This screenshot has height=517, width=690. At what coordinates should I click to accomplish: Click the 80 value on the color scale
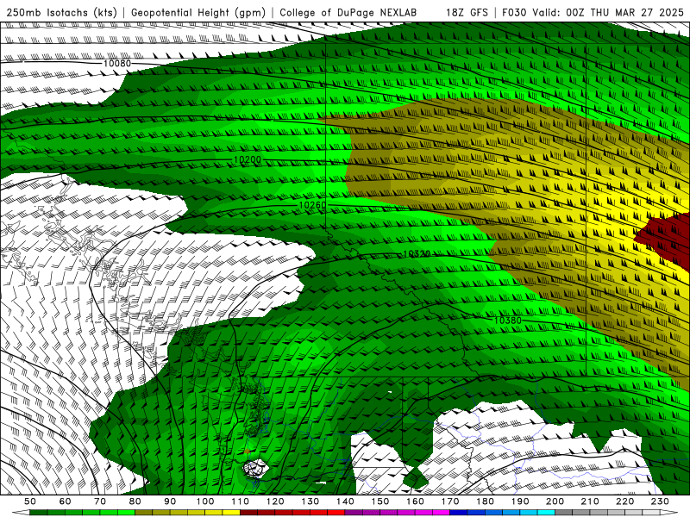pos(135,501)
